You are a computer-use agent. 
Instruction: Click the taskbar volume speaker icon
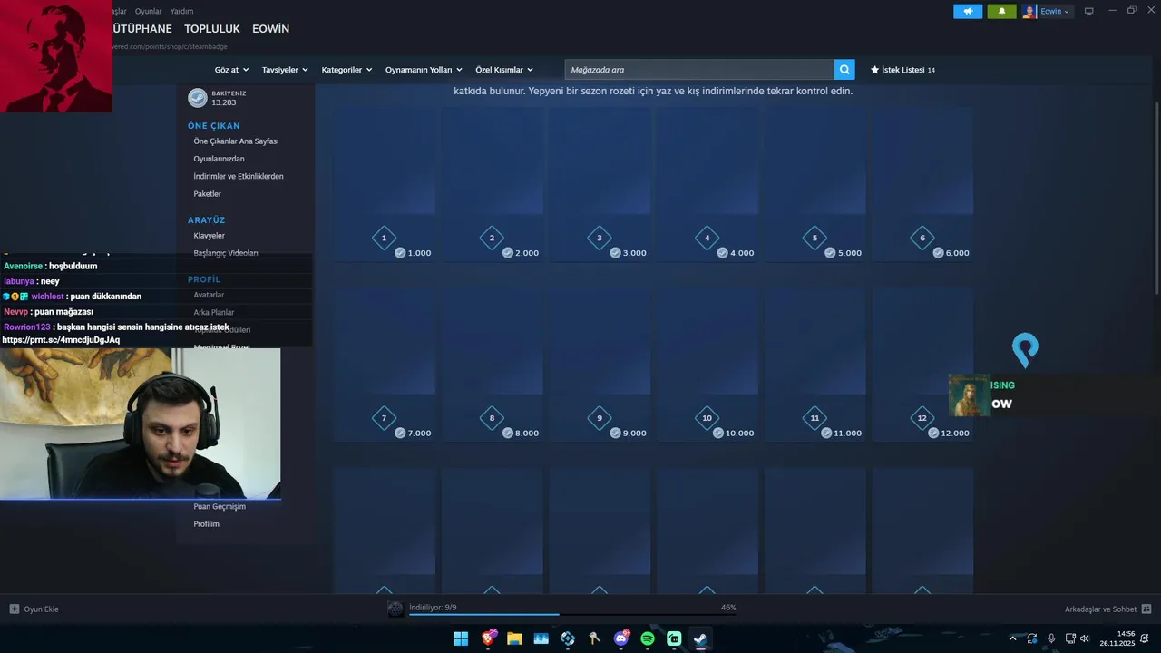(1085, 638)
